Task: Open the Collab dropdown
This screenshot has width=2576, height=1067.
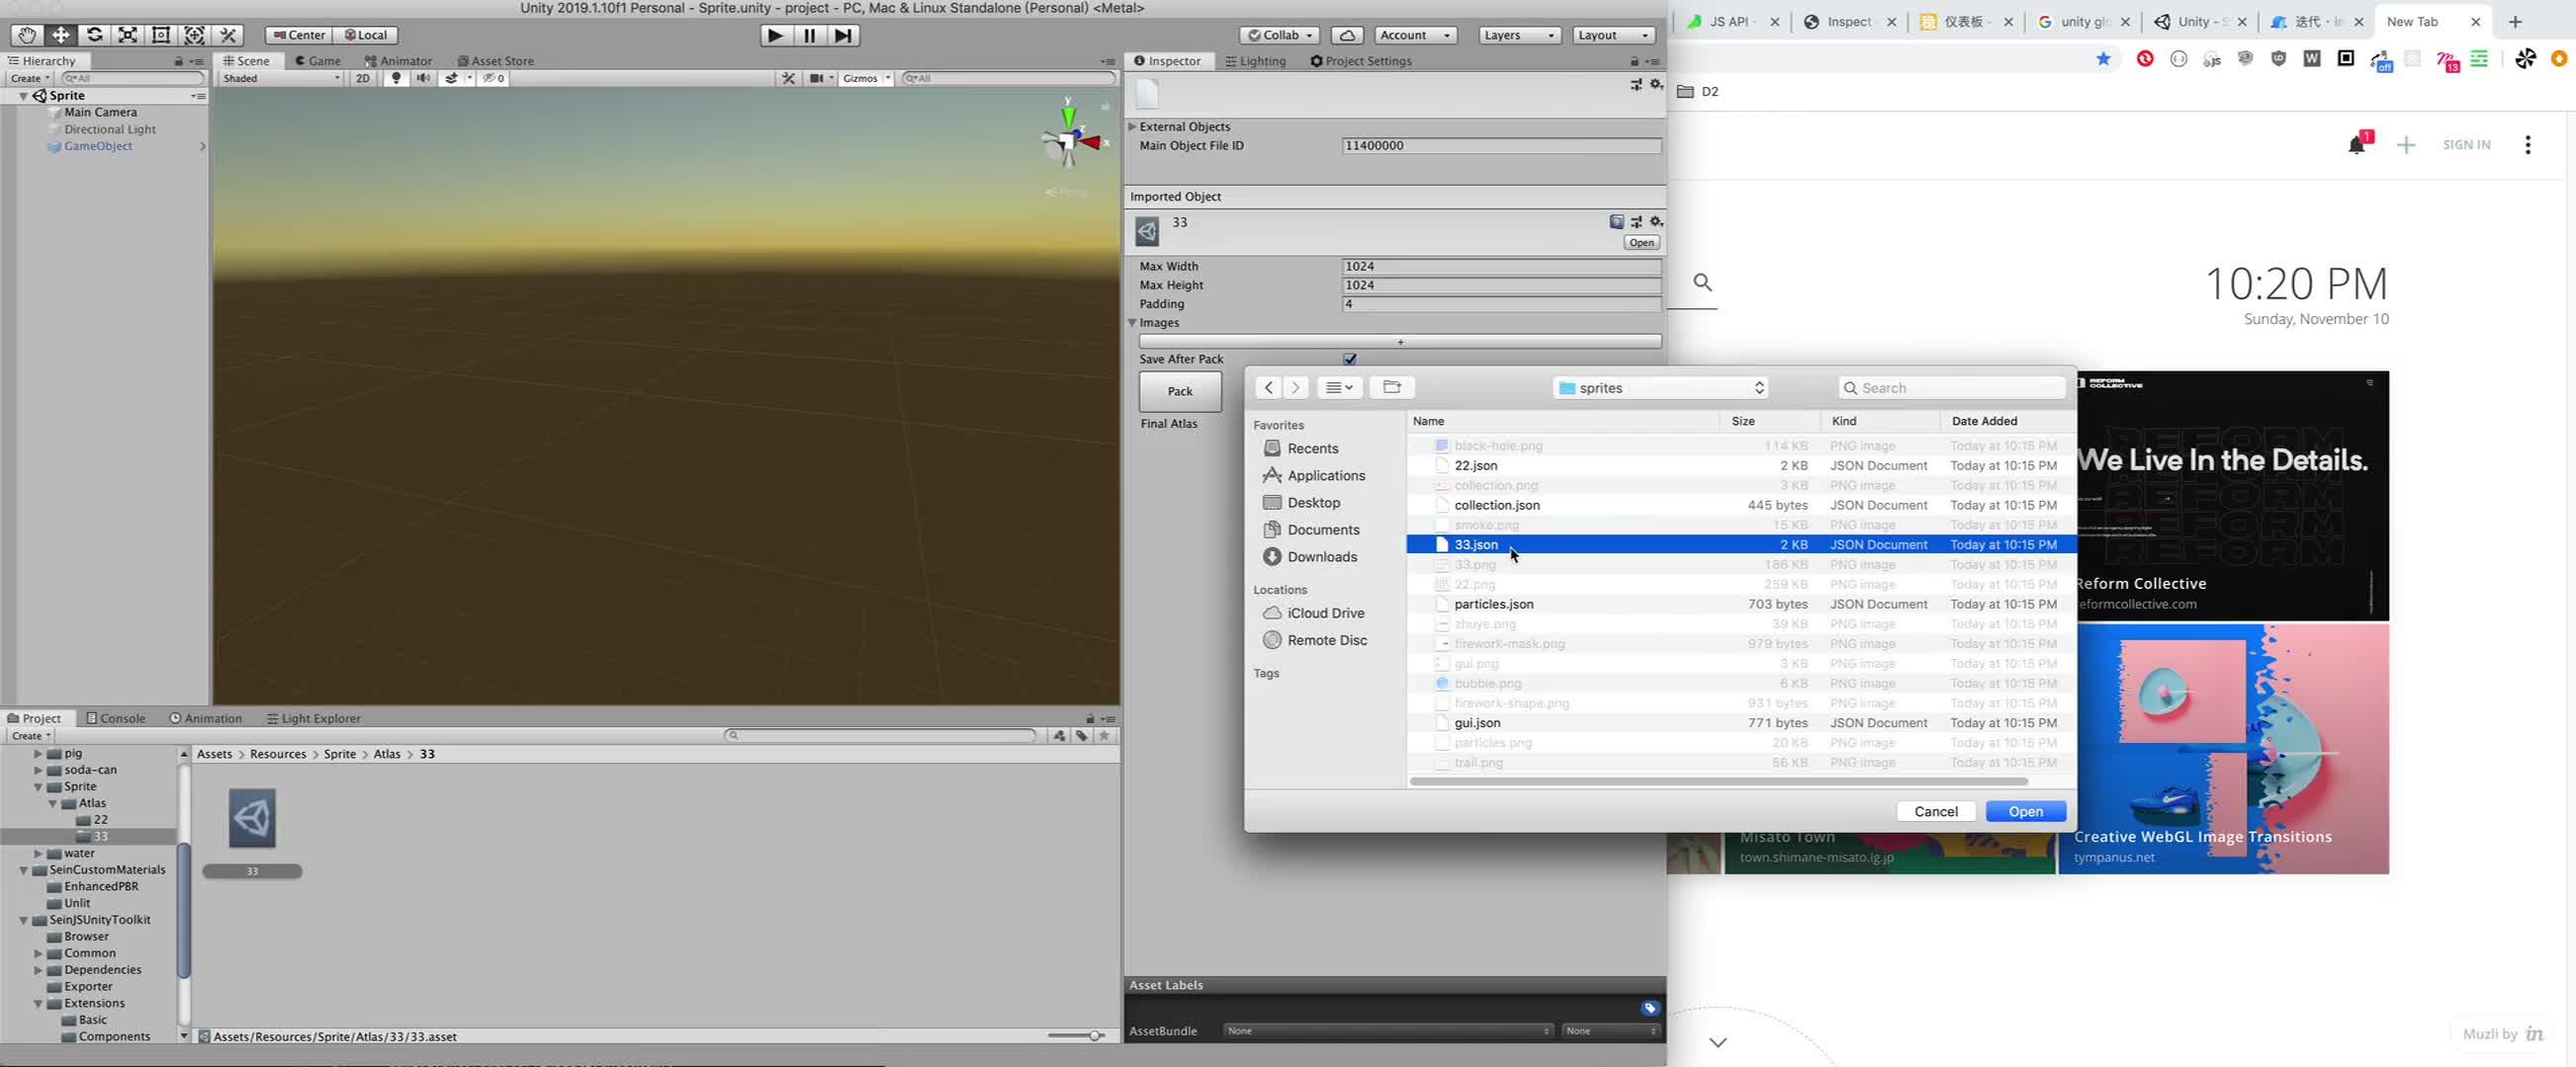Action: 1279,35
